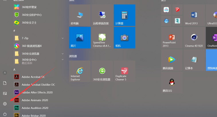Open the Baidu Netdisk small tile
This screenshot has height=117, width=217.
166,10
